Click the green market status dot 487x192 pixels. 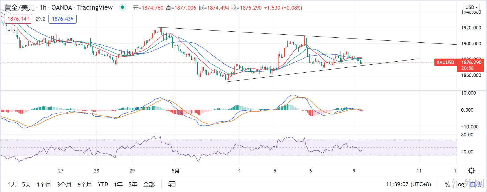122,7
